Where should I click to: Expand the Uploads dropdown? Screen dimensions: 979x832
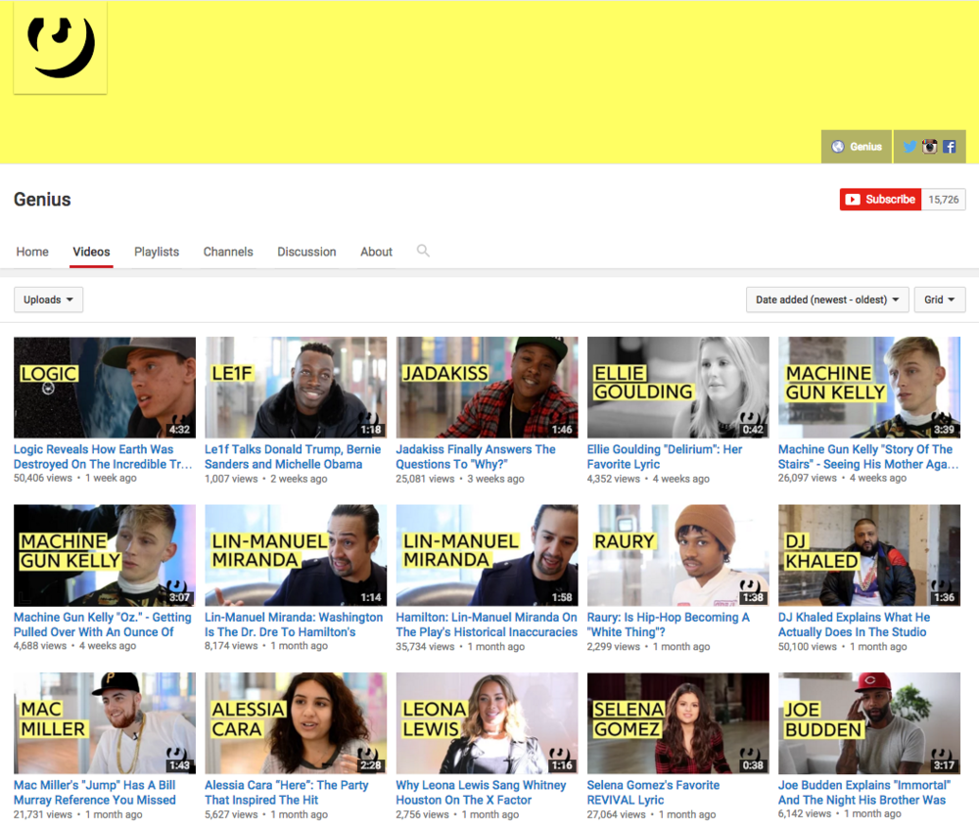(x=48, y=300)
